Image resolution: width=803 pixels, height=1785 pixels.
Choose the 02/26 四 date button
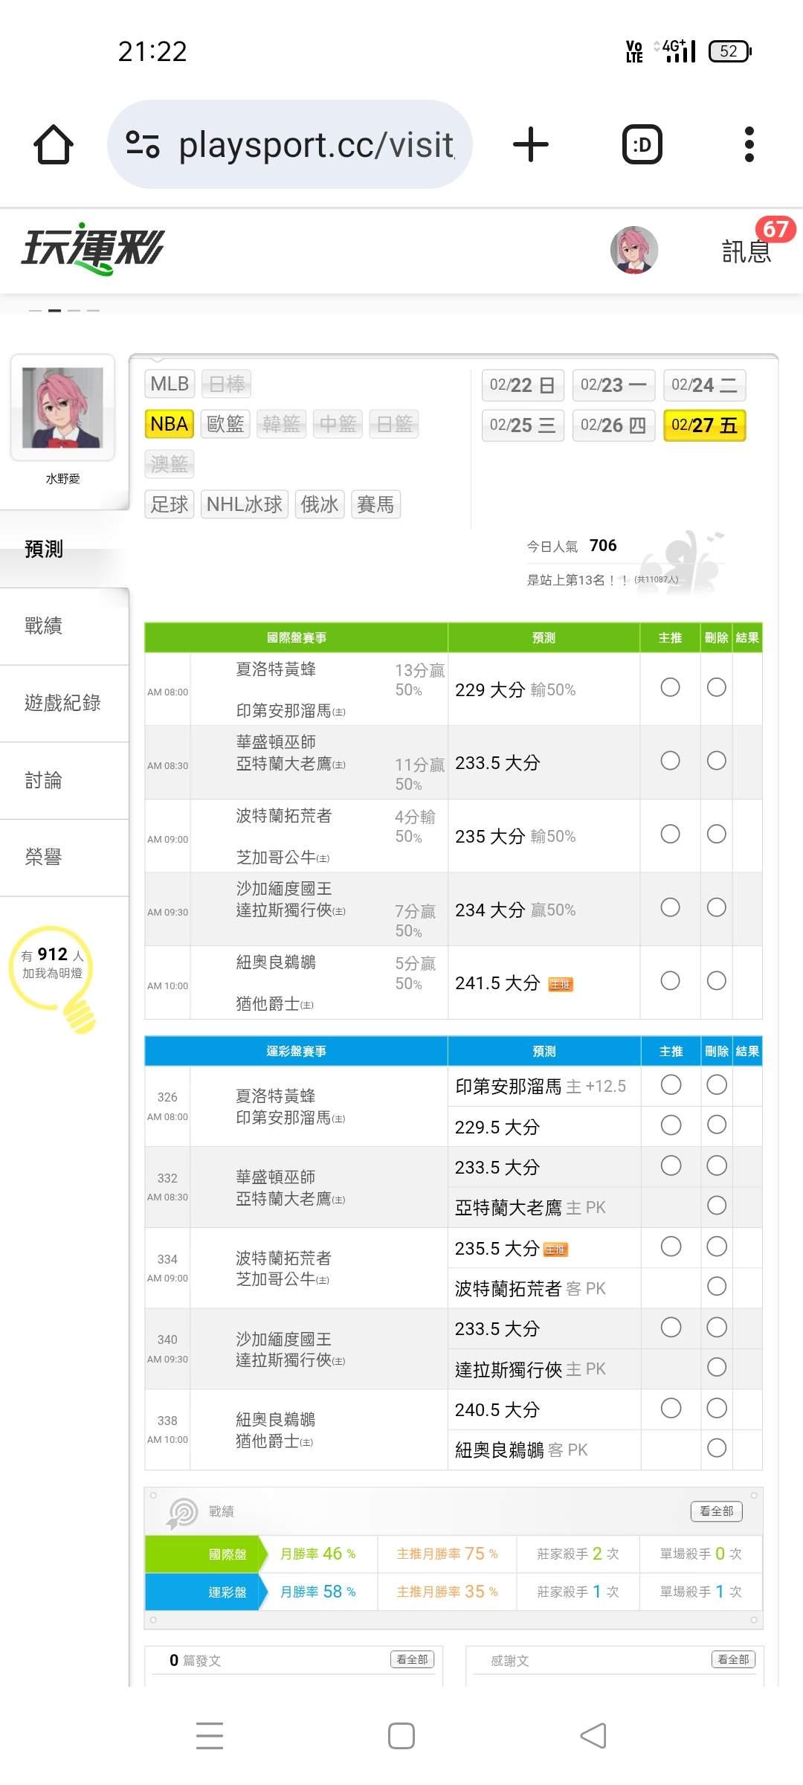click(613, 425)
